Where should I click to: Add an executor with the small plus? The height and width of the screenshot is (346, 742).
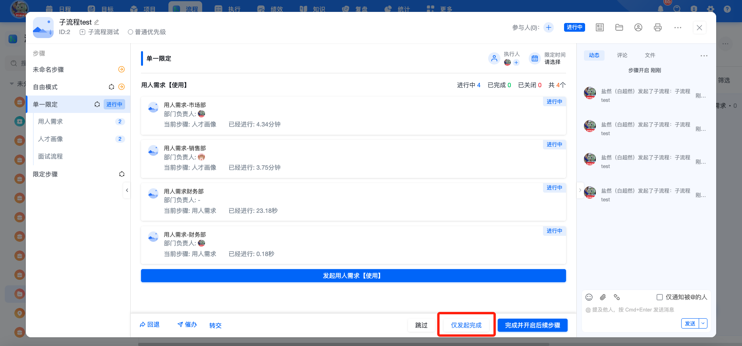pyautogui.click(x=516, y=63)
